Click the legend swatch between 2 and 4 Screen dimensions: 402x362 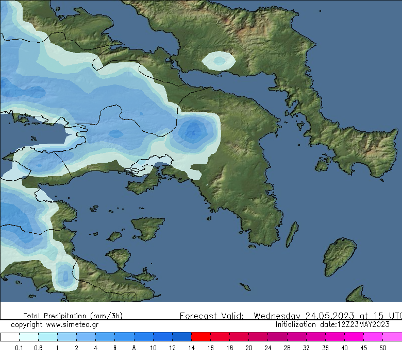click(x=86, y=337)
